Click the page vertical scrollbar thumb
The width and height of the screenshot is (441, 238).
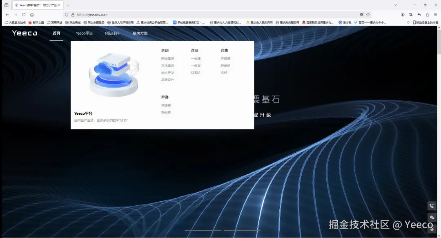click(x=439, y=42)
